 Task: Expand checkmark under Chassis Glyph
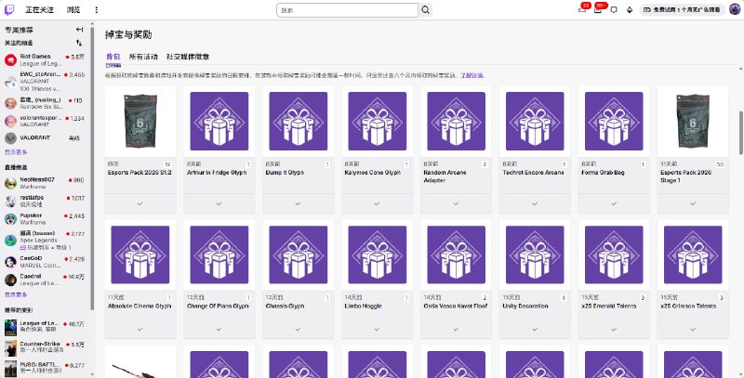[x=298, y=329]
